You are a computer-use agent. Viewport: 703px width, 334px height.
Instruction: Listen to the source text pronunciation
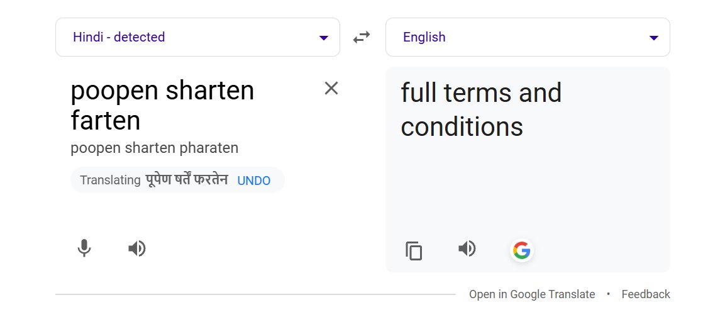click(x=136, y=248)
